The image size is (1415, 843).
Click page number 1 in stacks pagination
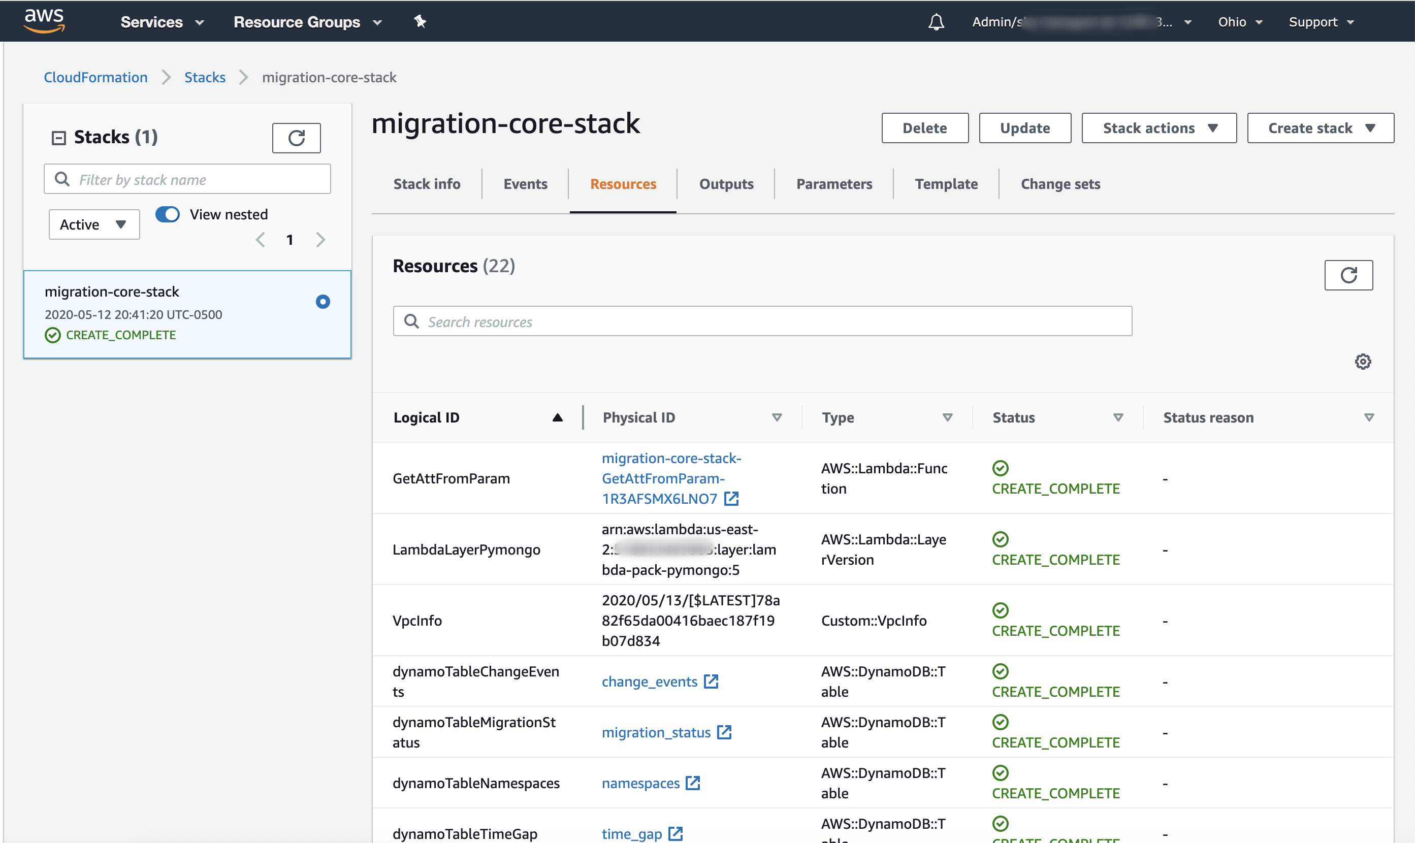pos(290,240)
